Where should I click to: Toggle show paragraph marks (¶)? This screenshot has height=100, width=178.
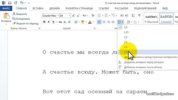coord(140,16)
